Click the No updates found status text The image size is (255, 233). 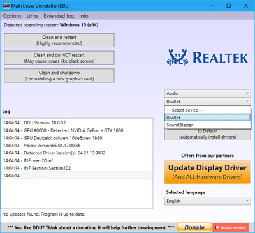pos(44,214)
